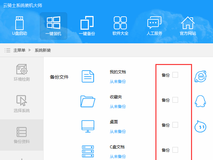The height and width of the screenshot is (160, 213).
Task: Click the 我的文档 label
Action: (x=118, y=72)
